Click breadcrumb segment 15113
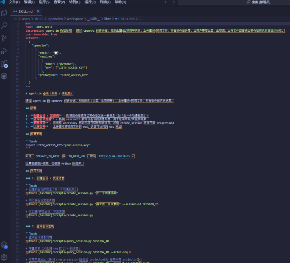The width and height of the screenshot is (290, 263). point(39,19)
